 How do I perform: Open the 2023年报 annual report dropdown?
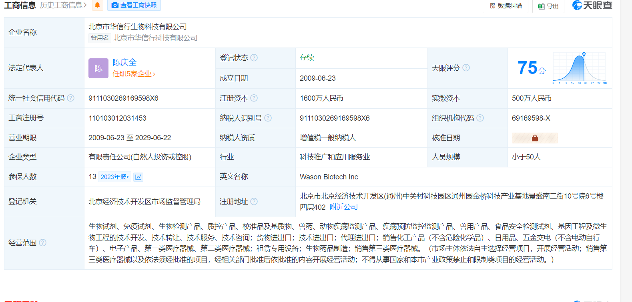pos(114,177)
